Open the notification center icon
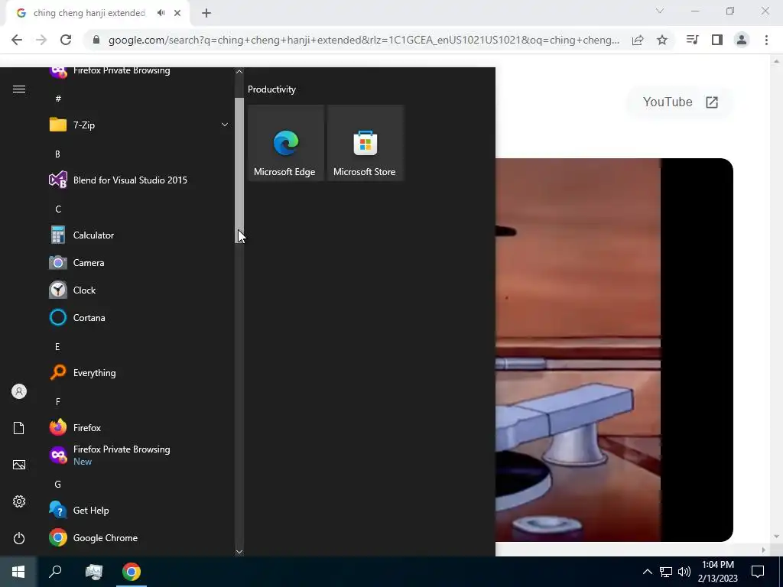This screenshot has height=587, width=783. tap(758, 572)
